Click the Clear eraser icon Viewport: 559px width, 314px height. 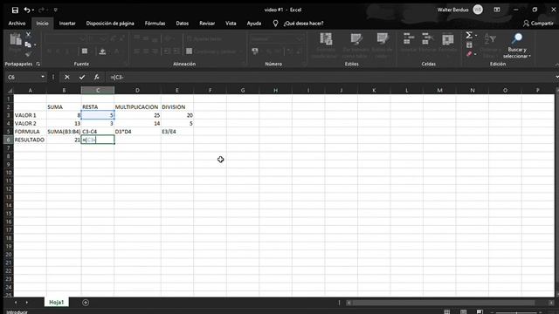pyautogui.click(x=469, y=54)
